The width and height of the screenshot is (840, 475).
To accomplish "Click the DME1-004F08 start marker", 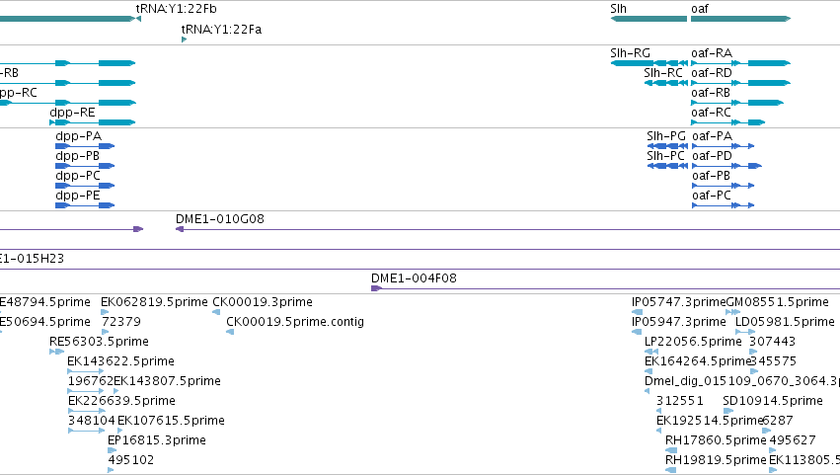I will tap(376, 288).
